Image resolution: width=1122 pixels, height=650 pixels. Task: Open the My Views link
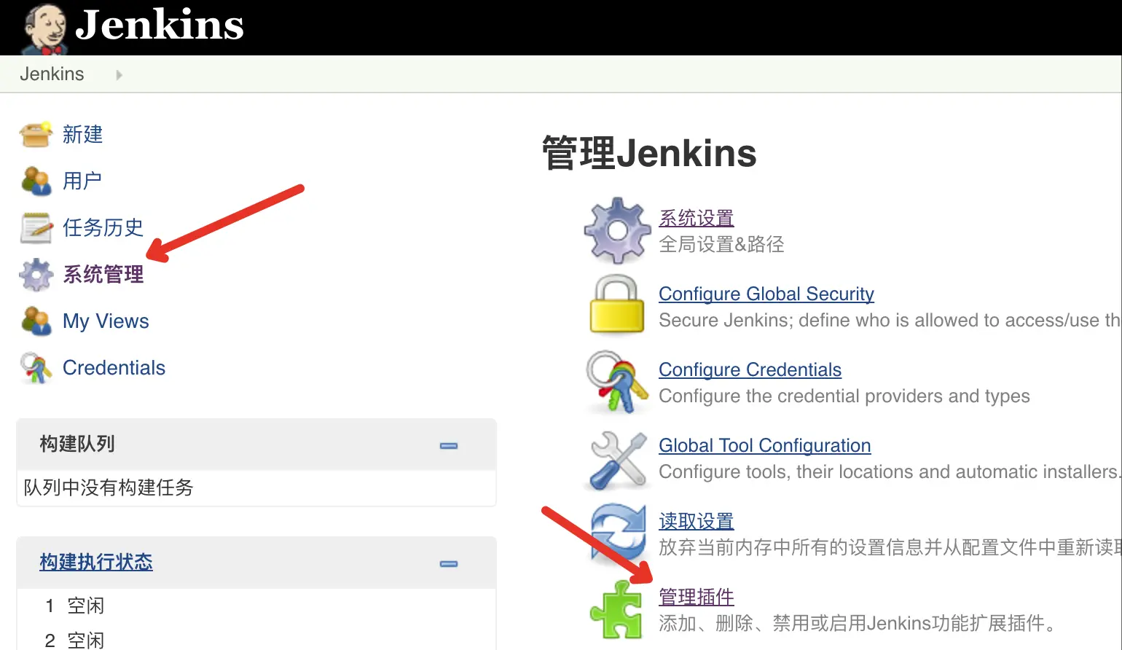(106, 321)
